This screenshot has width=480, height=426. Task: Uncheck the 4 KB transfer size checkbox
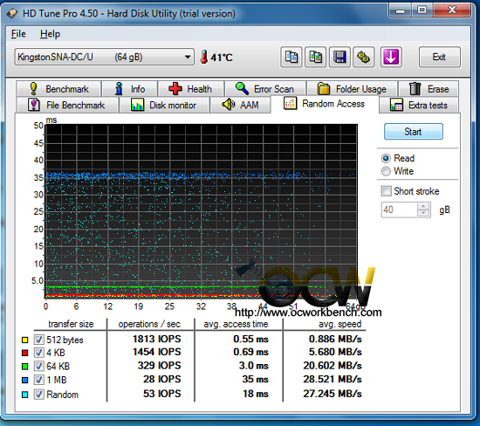pos(38,353)
